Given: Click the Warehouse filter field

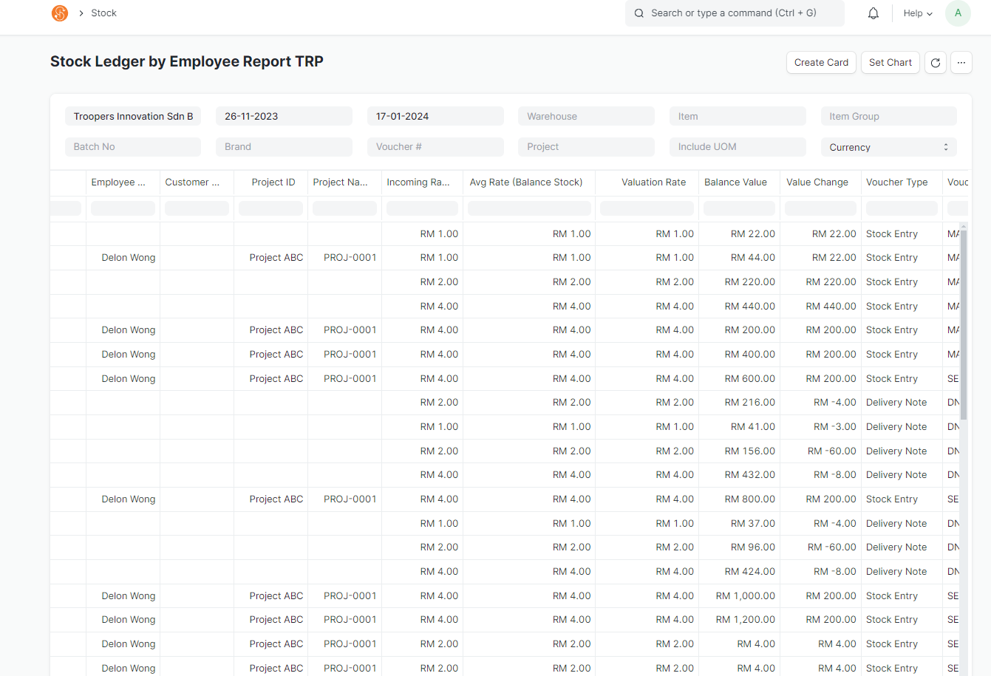Looking at the screenshot, I should [x=586, y=116].
